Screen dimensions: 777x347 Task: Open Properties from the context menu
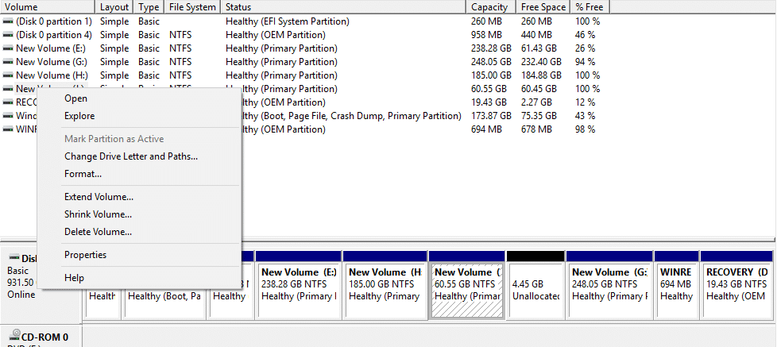pyautogui.click(x=85, y=255)
